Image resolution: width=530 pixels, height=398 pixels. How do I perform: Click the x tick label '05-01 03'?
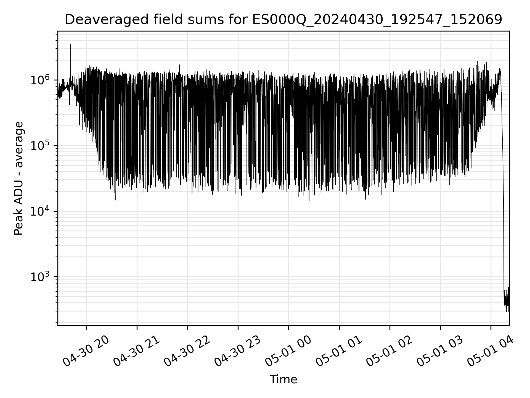pyautogui.click(x=439, y=351)
